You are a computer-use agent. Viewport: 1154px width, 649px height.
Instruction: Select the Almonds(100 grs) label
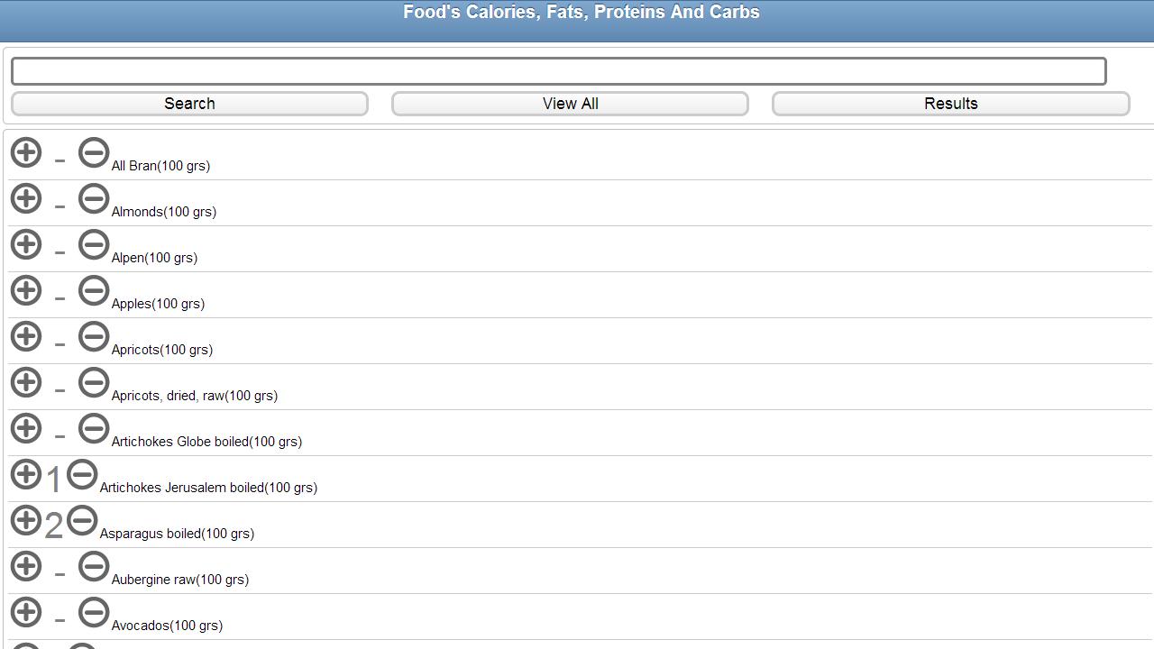(x=163, y=211)
